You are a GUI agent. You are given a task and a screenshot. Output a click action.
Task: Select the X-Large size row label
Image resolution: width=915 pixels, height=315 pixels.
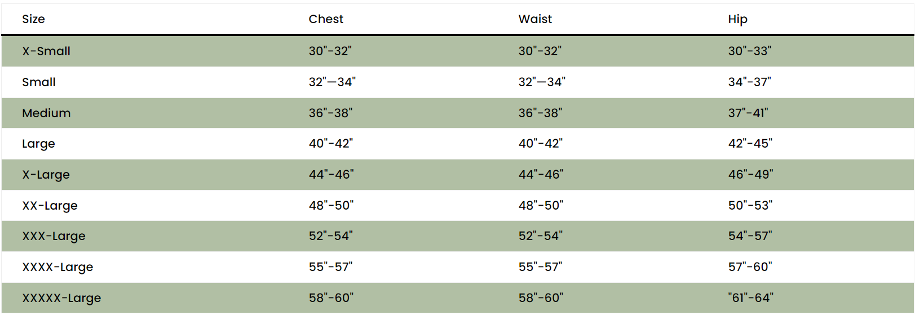(x=46, y=175)
